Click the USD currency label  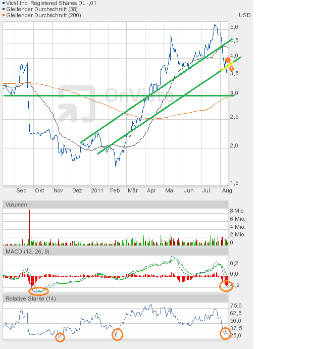click(x=244, y=16)
